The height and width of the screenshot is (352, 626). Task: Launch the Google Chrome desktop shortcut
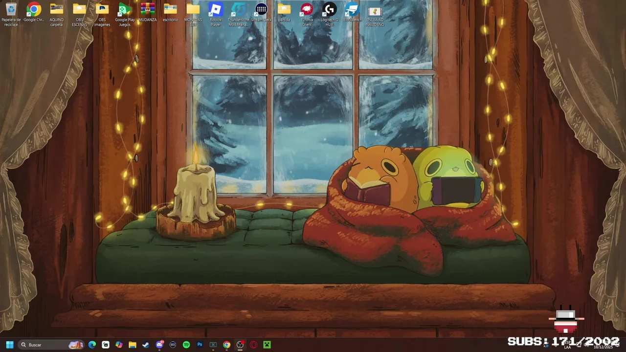click(x=34, y=13)
